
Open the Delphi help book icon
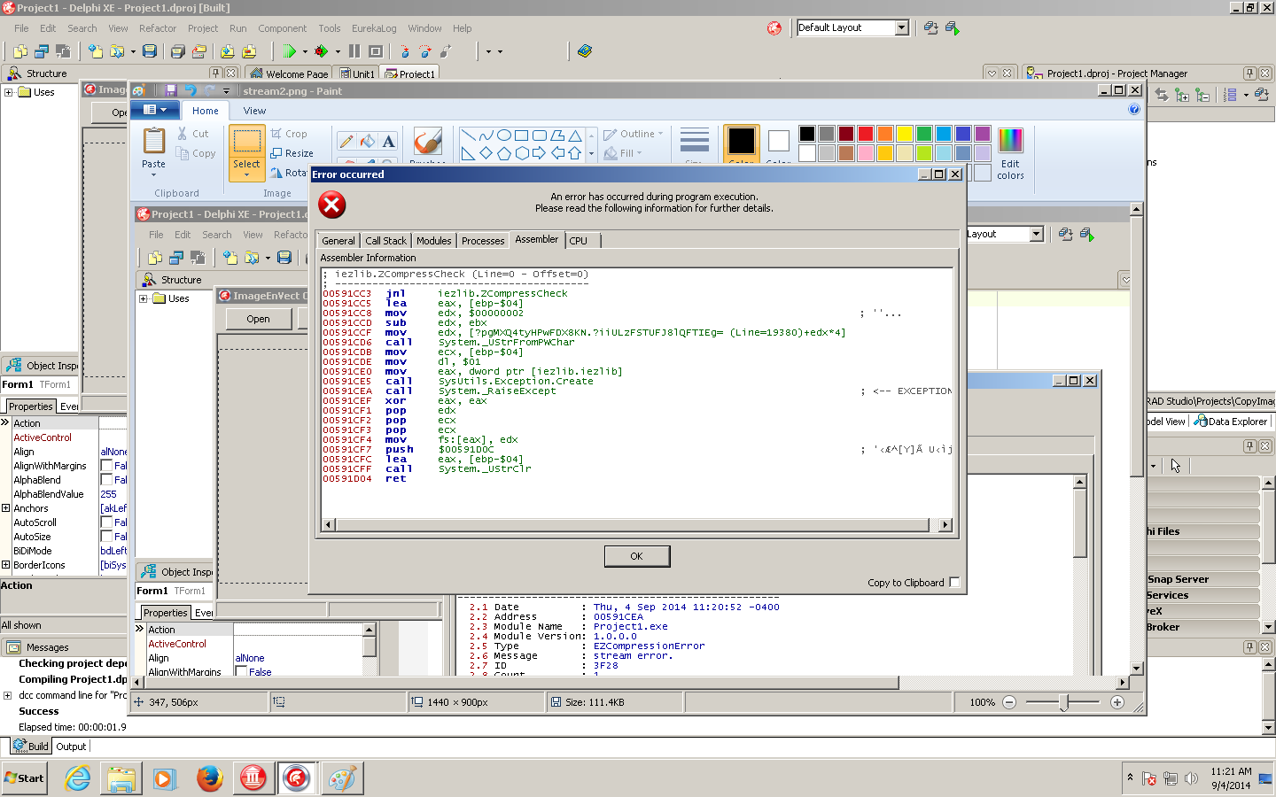[x=585, y=51]
